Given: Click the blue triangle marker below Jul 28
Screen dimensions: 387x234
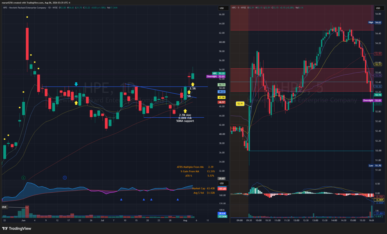Looking at the screenshot, I should 178,199.
